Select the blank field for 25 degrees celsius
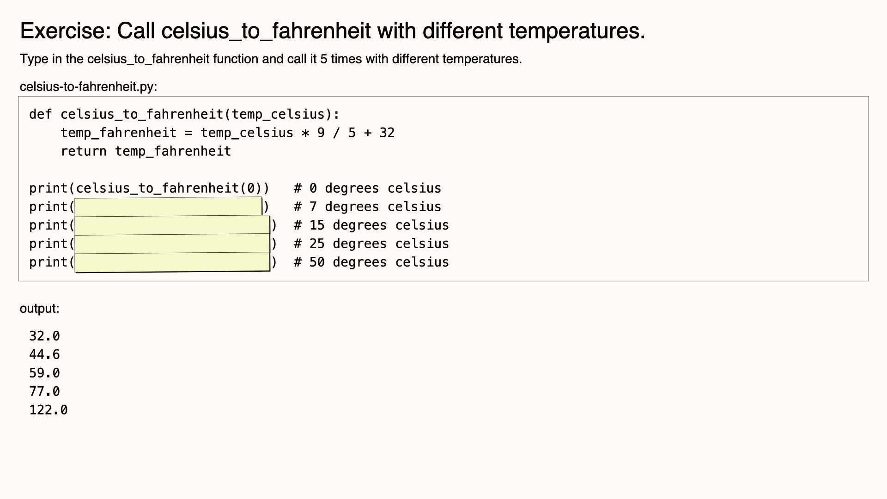The height and width of the screenshot is (499, 887). [172, 243]
